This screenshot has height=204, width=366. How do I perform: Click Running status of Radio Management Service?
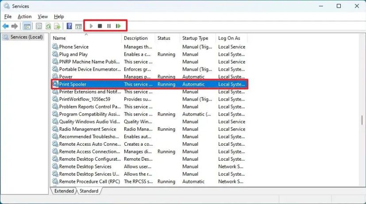pyautogui.click(x=166, y=129)
